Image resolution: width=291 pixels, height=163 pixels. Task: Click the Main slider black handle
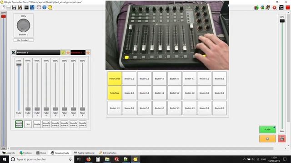282,21
